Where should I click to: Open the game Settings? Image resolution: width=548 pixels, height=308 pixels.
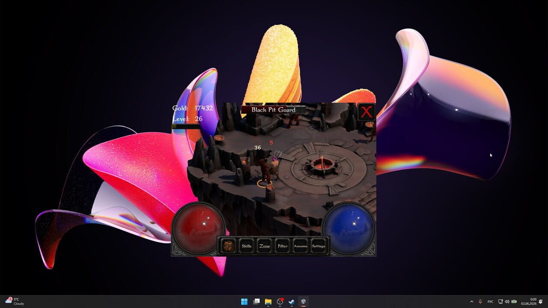point(319,246)
